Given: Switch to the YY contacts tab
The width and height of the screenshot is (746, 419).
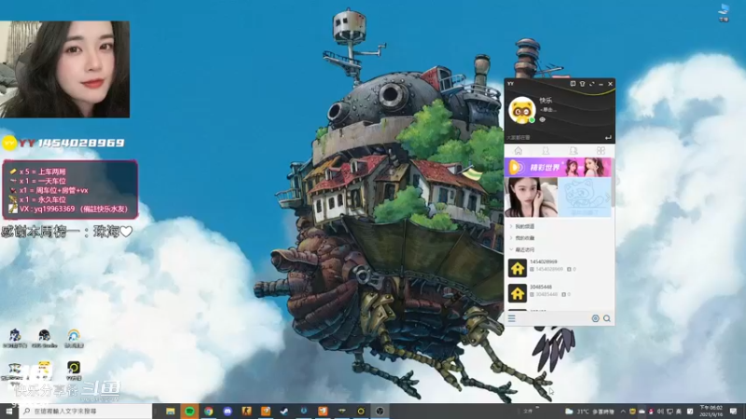Looking at the screenshot, I should pyautogui.click(x=546, y=151).
